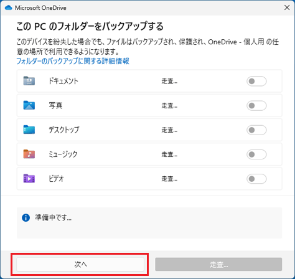Turn on the デスクトップ backup toggle

click(x=256, y=130)
